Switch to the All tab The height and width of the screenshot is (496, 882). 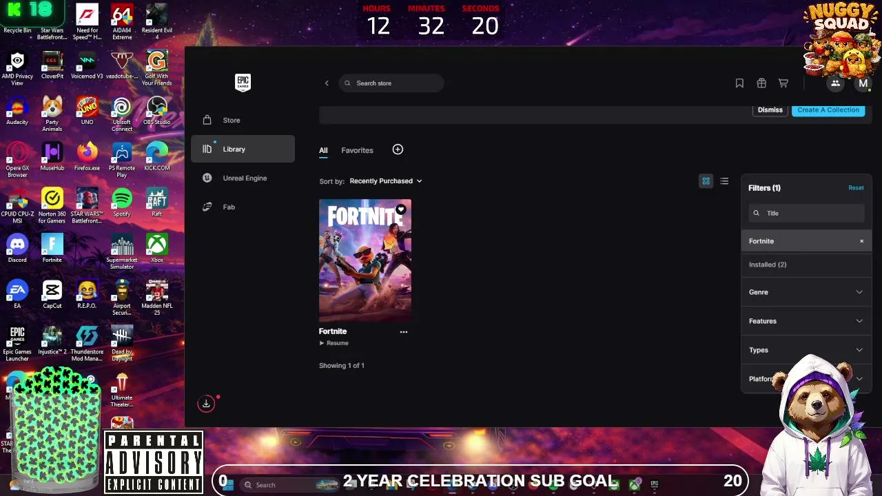pos(323,150)
